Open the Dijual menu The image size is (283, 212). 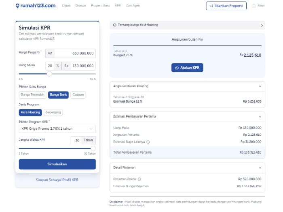[66, 6]
